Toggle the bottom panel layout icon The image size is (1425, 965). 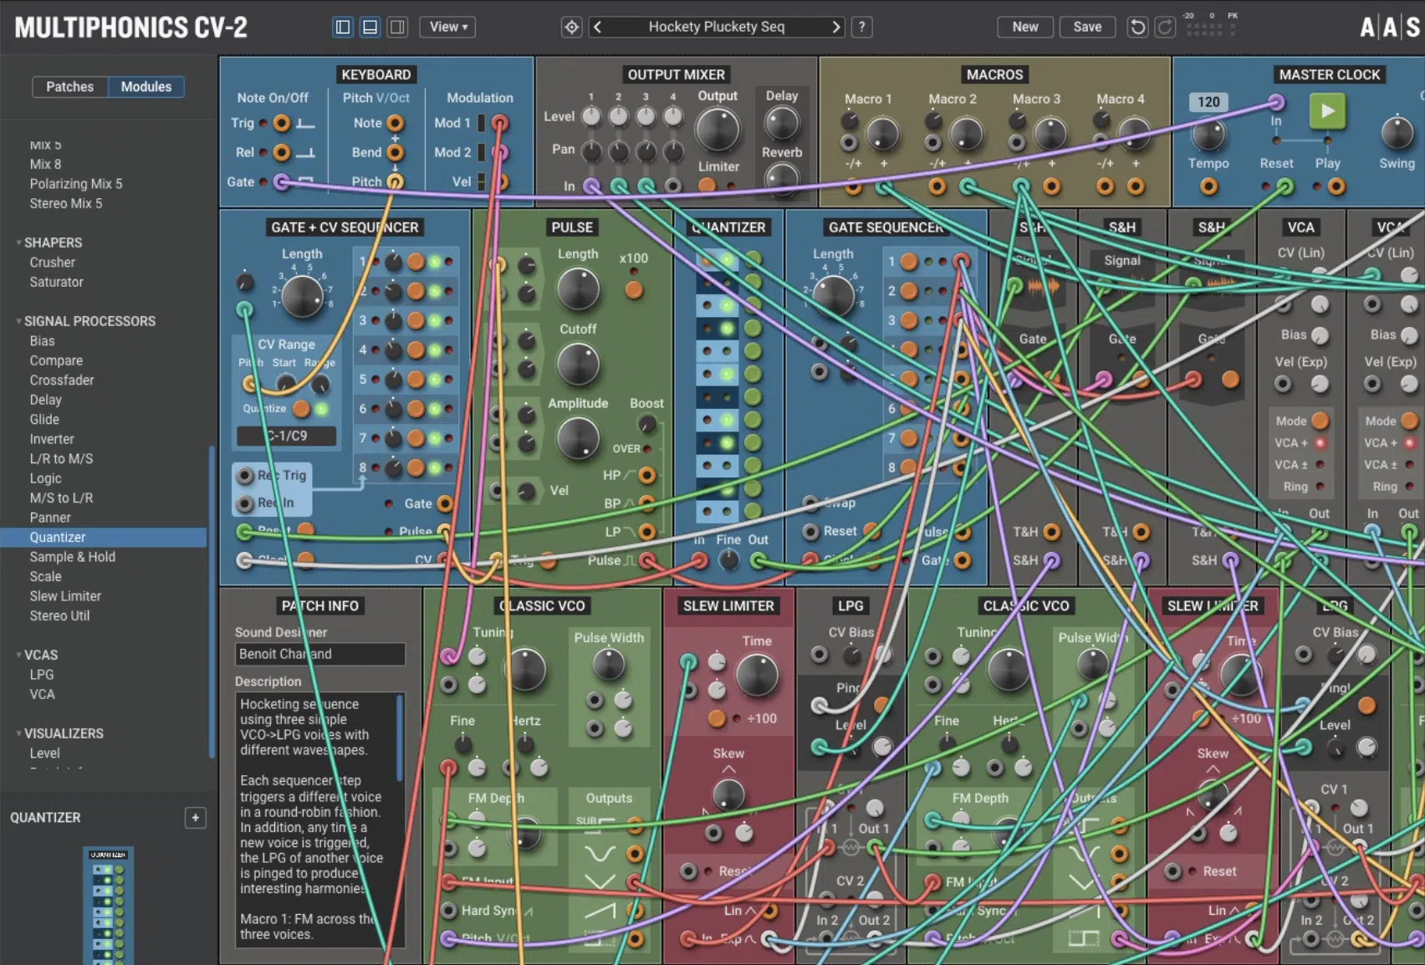pos(370,27)
